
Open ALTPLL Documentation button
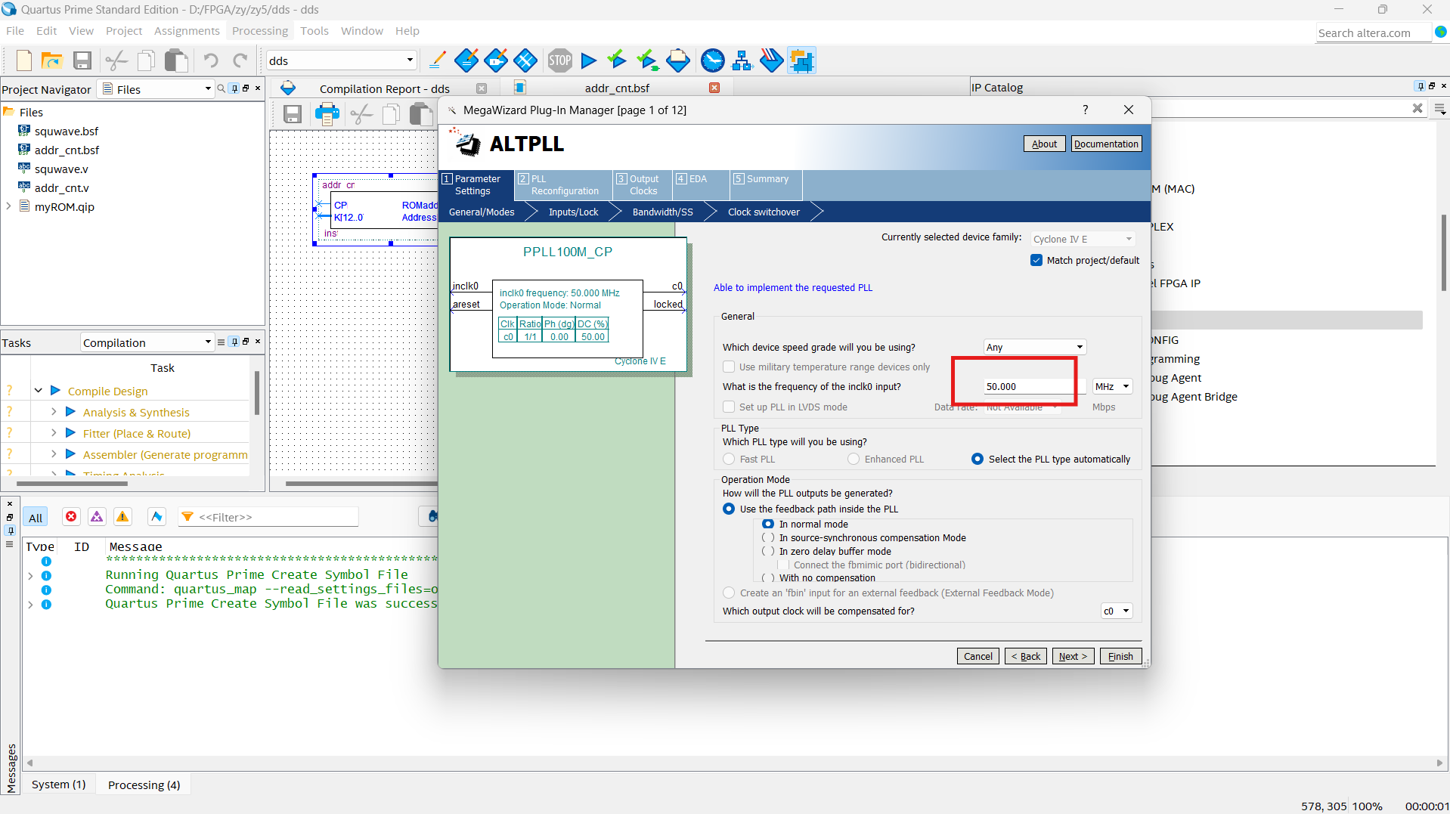pyautogui.click(x=1106, y=144)
